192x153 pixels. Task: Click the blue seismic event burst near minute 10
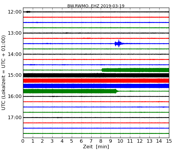coord(118,44)
